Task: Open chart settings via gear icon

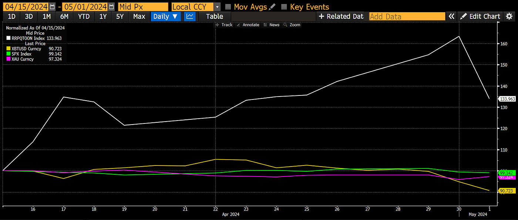Action: coord(509,16)
